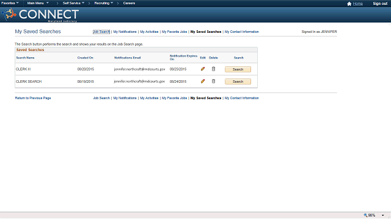The height and width of the screenshot is (219, 391).
Task: Sign out of the portal
Action: (x=380, y=4)
